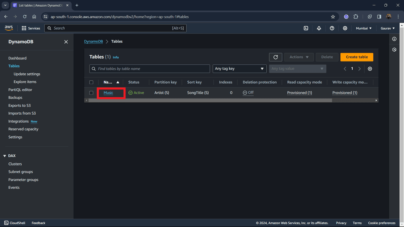Viewport: 404px width, 227px height.
Task: Click DynamoDB breadcrumb link
Action: pyautogui.click(x=93, y=41)
